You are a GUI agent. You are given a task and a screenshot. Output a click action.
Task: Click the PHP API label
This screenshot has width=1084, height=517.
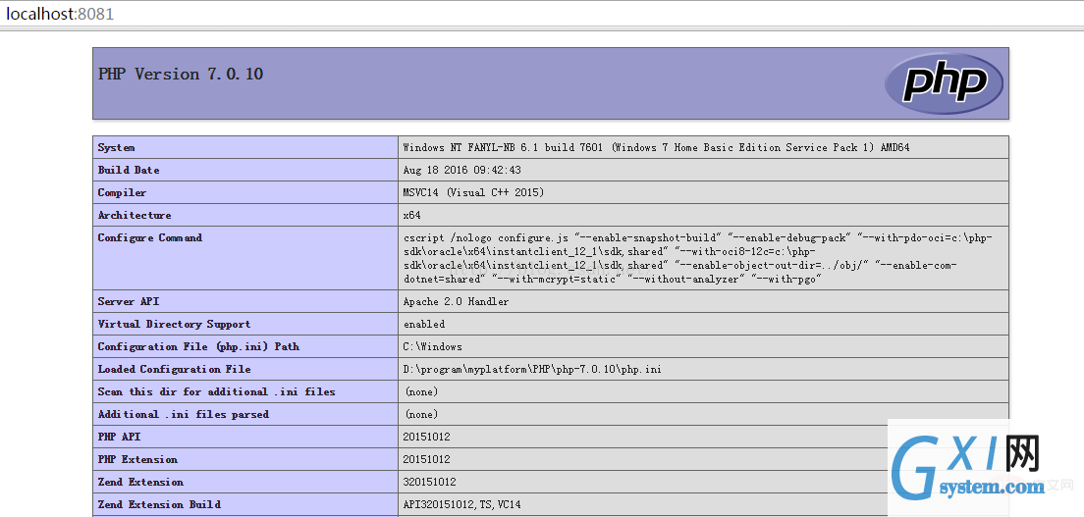[x=119, y=437]
